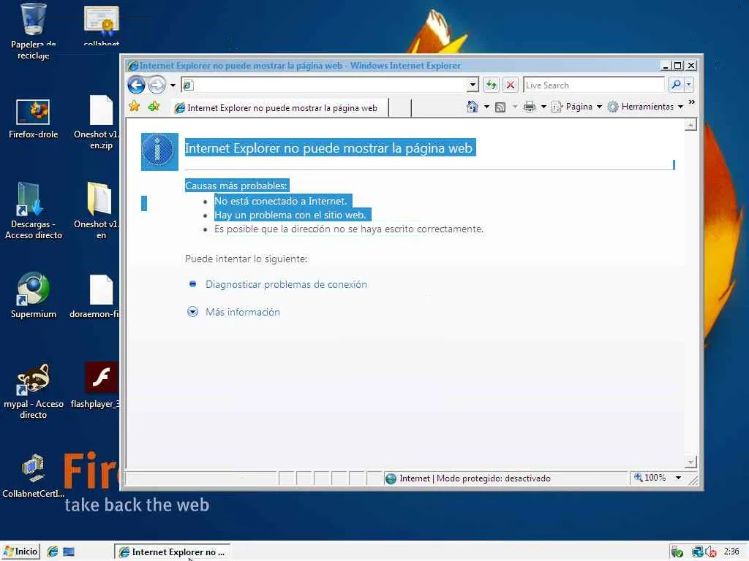Click Show Desktop quick launch icon
The height and width of the screenshot is (561, 749).
coord(69,552)
